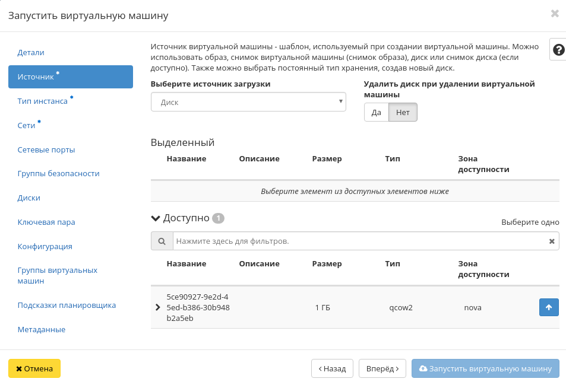
Task: Click the yellow 'Отмена' button
Action: tap(34, 368)
